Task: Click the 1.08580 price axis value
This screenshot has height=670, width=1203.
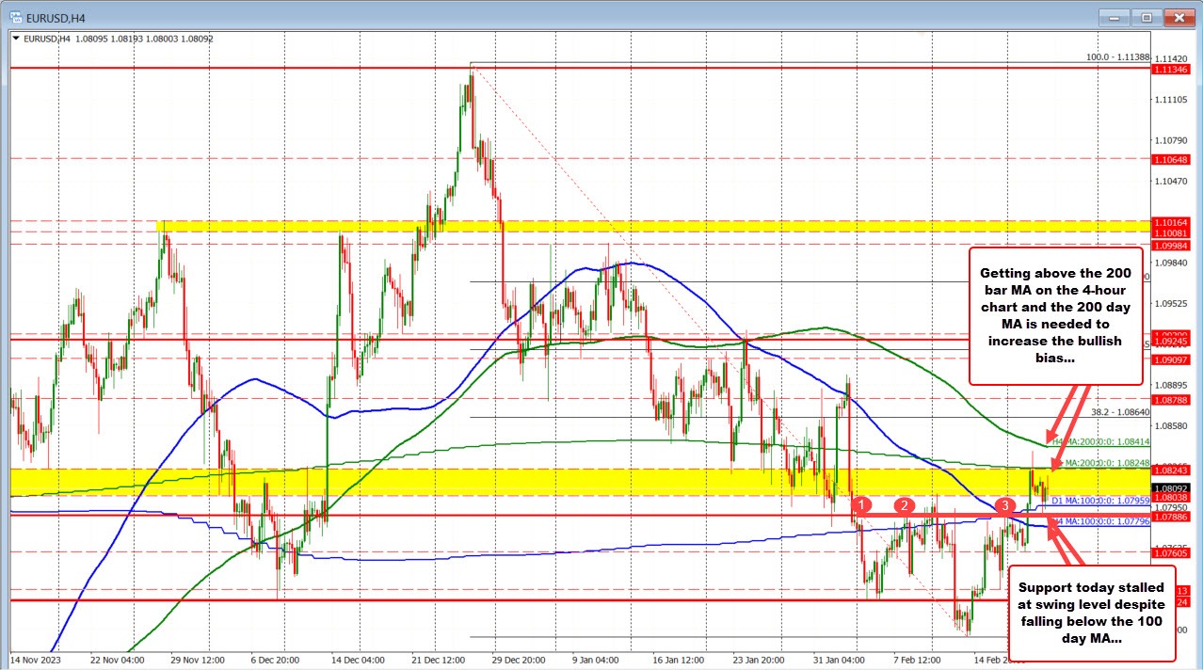Action: [1171, 426]
